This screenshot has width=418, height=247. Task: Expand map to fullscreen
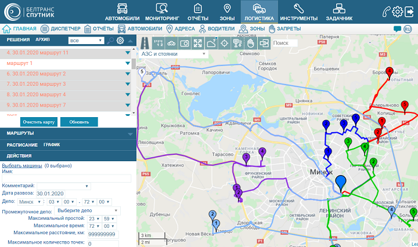coord(198,43)
